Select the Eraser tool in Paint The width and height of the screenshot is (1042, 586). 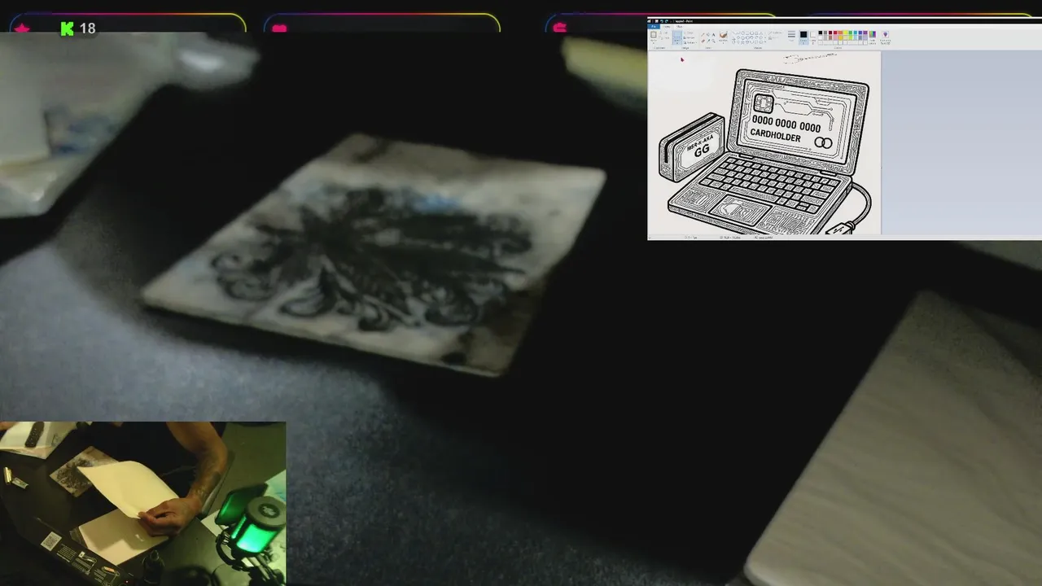703,41
